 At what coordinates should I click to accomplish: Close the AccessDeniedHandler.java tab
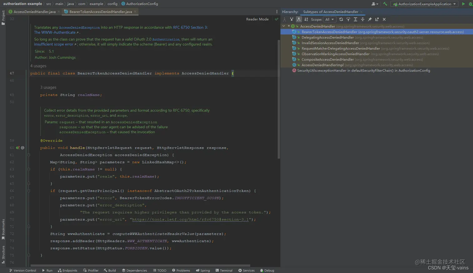(x=59, y=12)
